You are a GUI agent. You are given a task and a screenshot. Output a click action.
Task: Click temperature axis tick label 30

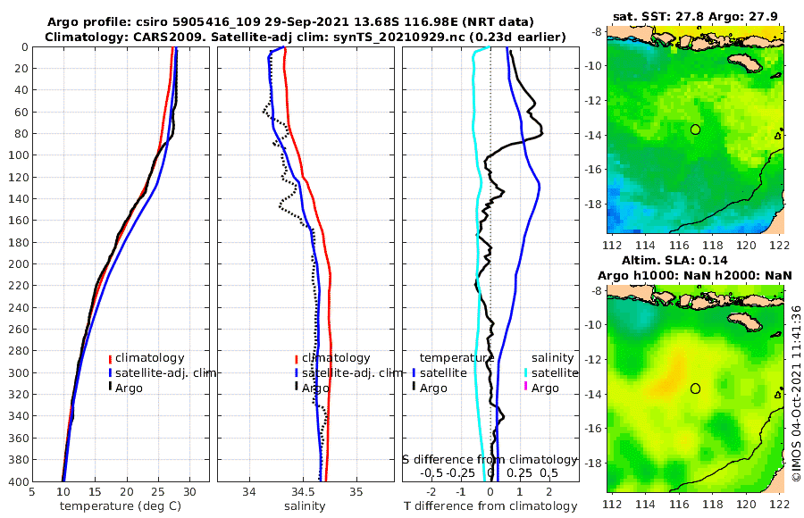[189, 492]
